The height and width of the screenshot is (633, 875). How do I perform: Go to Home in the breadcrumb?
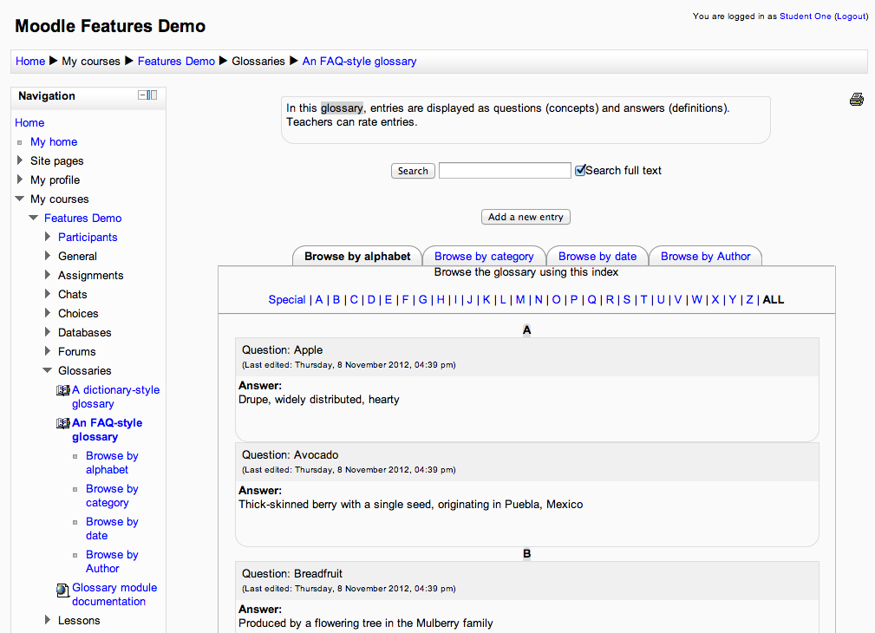click(30, 62)
